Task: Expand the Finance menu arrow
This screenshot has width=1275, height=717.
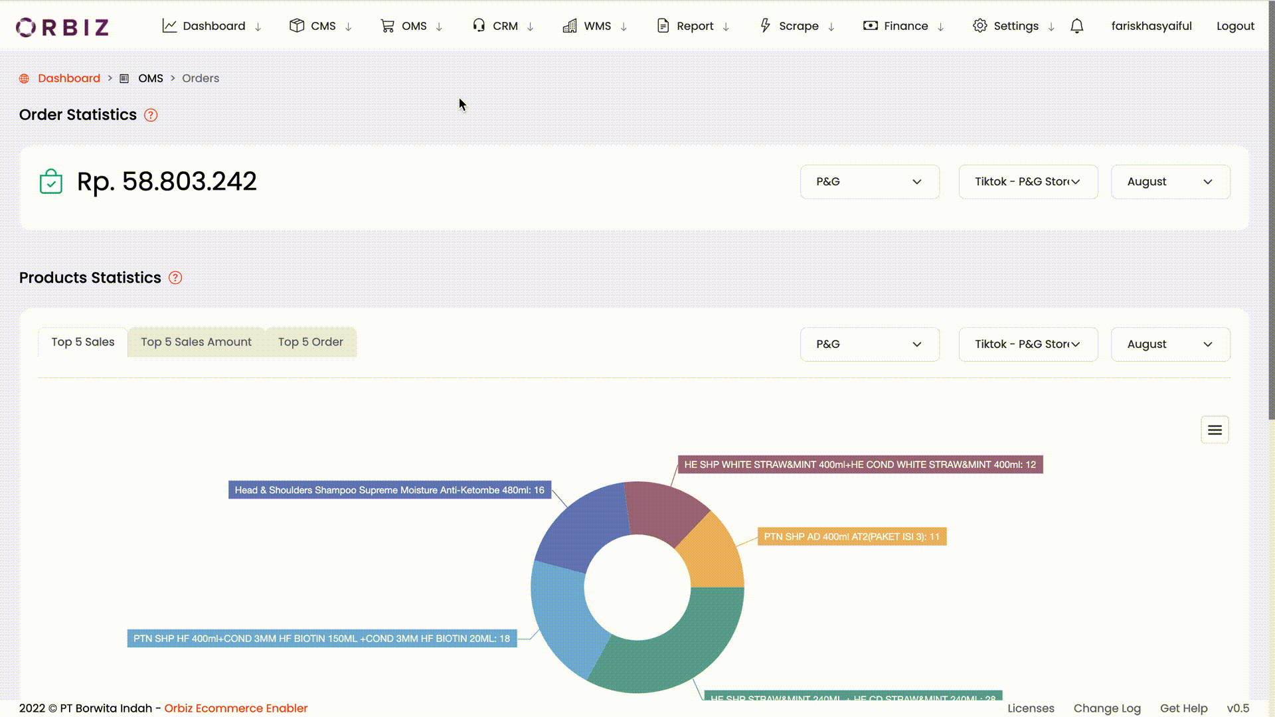Action: pyautogui.click(x=941, y=27)
